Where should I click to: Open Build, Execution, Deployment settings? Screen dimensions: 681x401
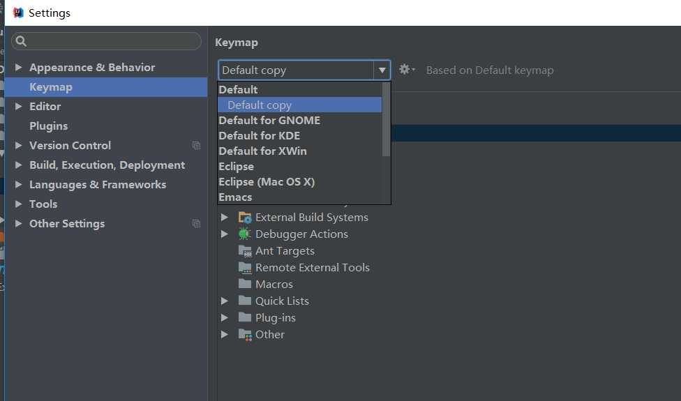click(106, 165)
